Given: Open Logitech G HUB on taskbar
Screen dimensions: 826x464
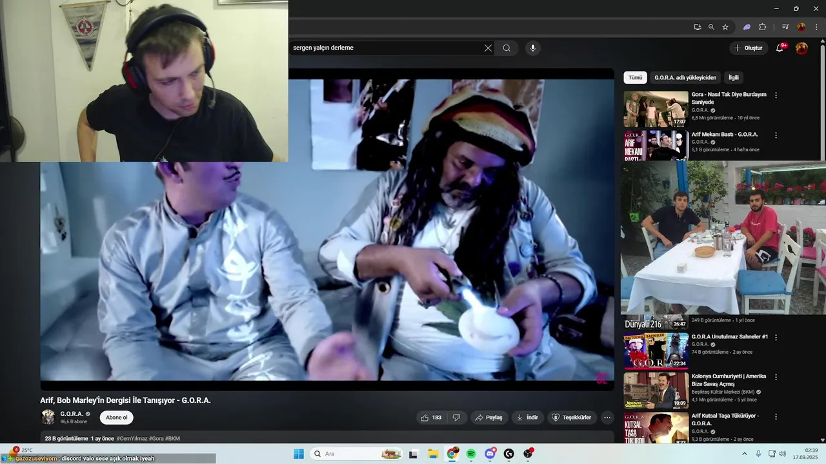Looking at the screenshot, I should pos(509,454).
